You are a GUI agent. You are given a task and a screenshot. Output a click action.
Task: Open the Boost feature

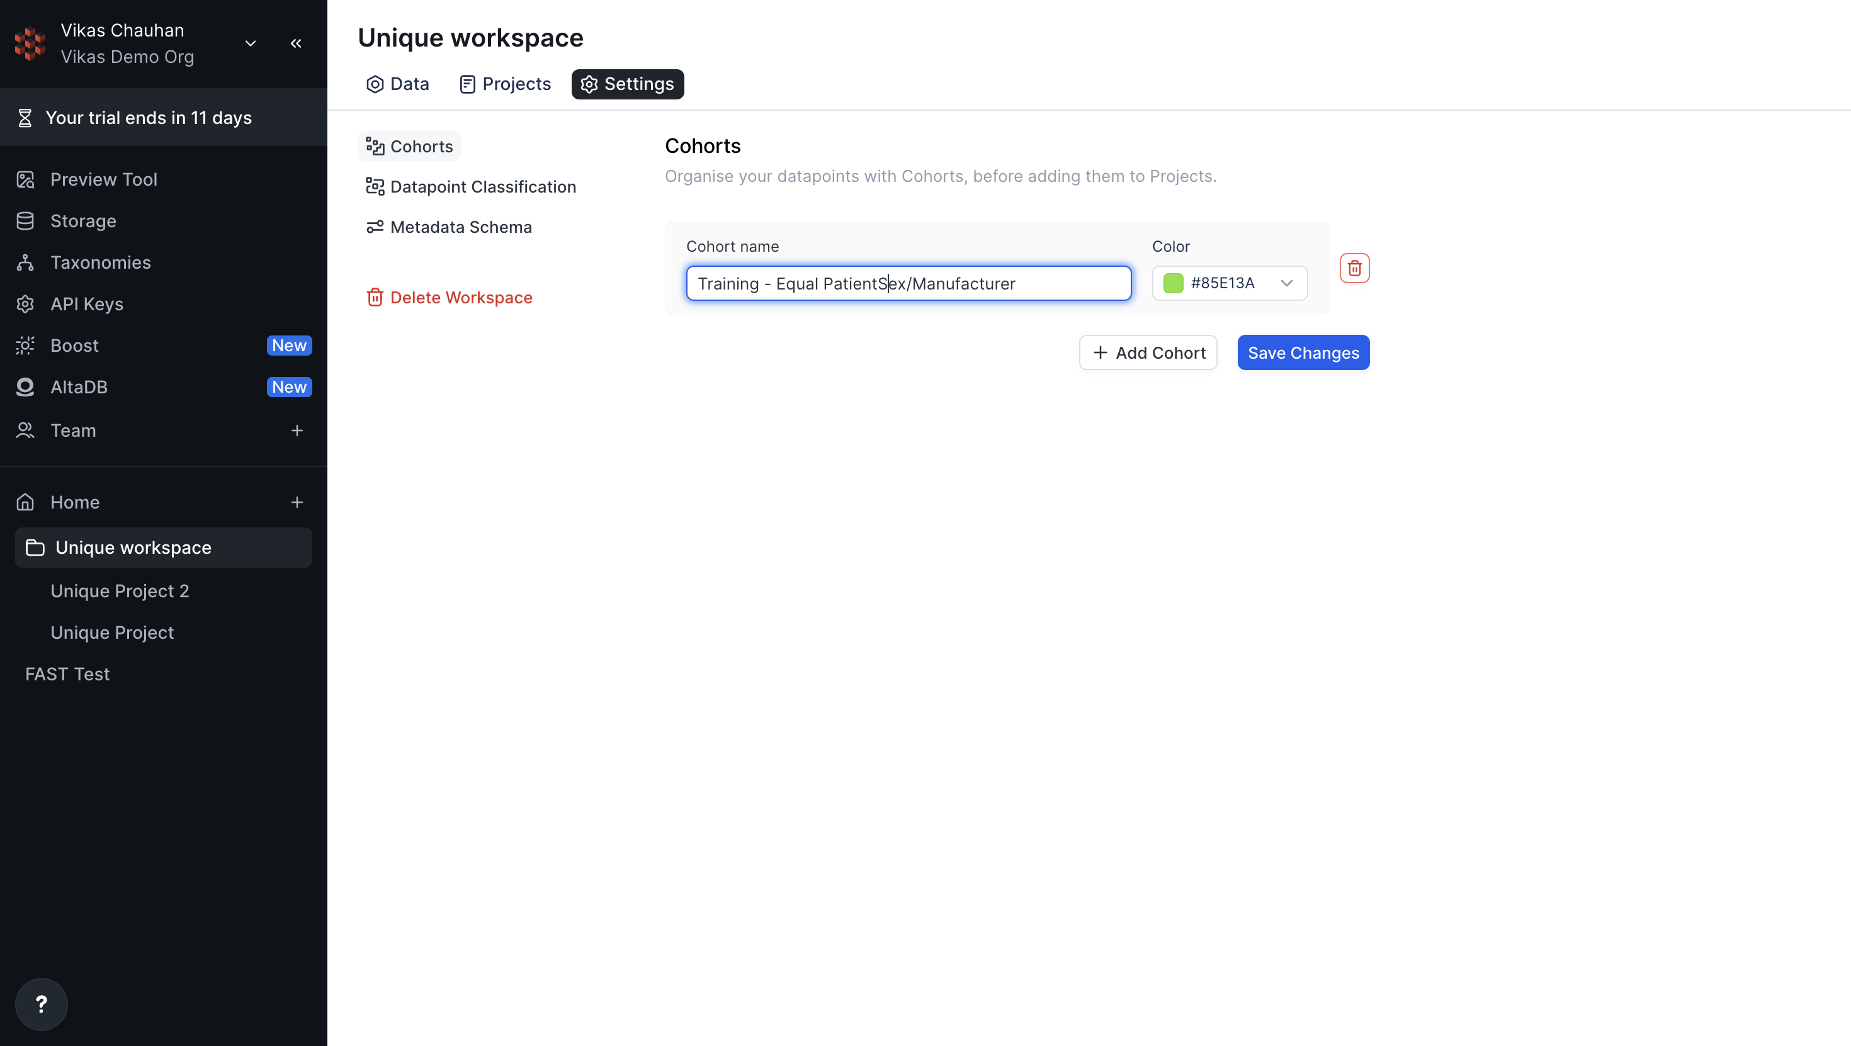point(75,346)
